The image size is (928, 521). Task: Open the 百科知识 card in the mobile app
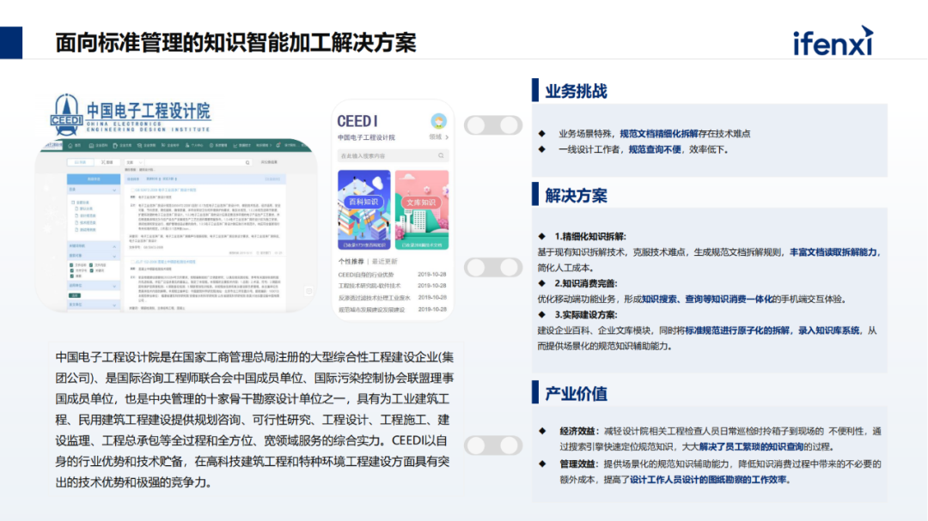tap(364, 209)
